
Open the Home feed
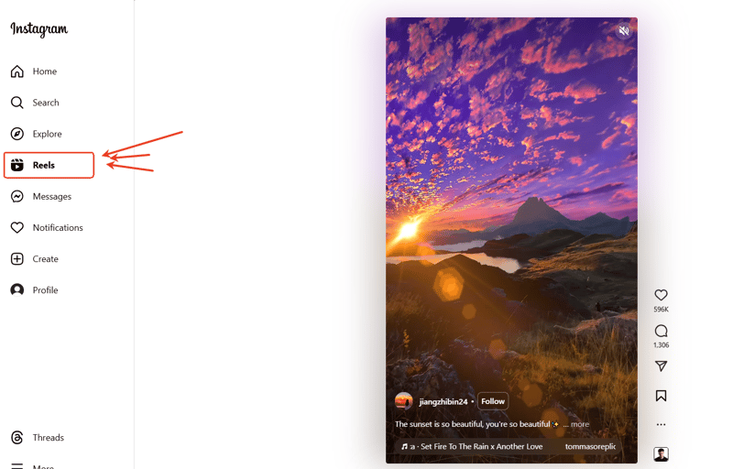pos(34,71)
